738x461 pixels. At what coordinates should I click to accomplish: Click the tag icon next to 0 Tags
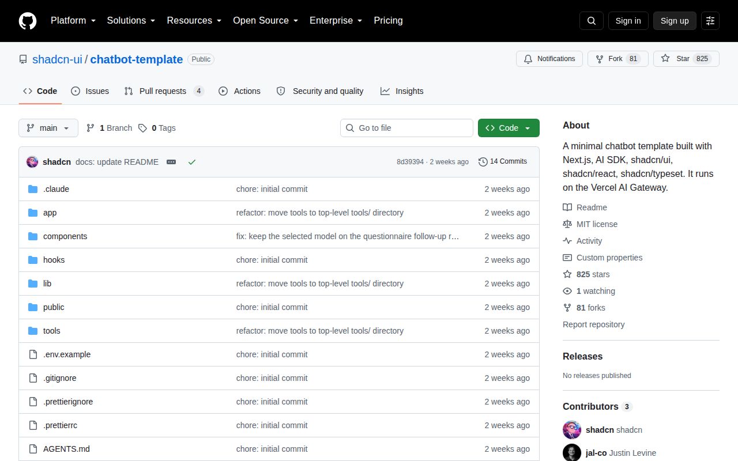142,128
